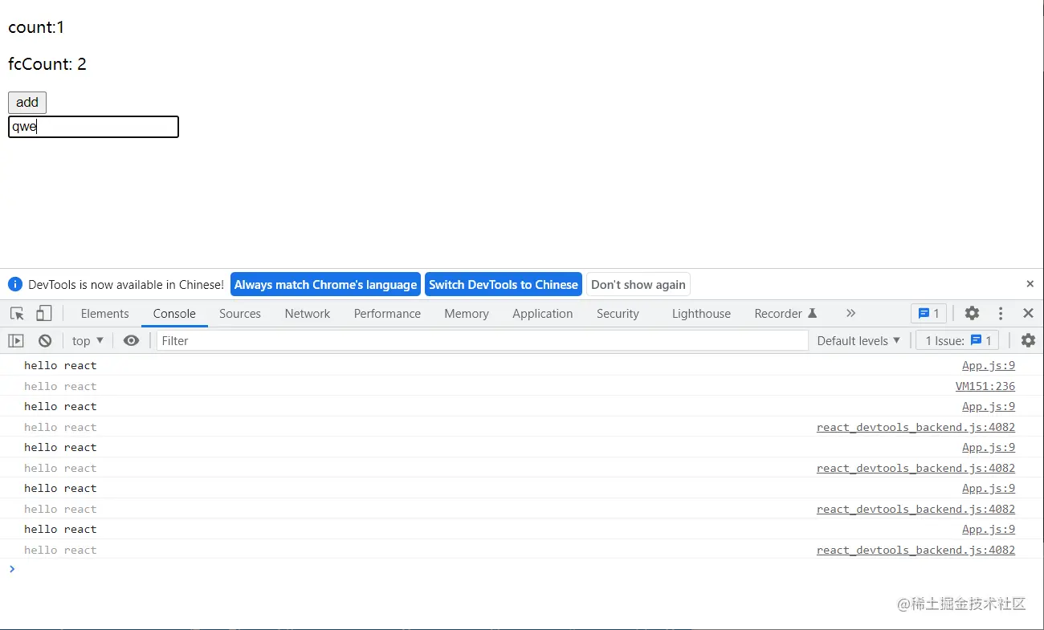1044x630 pixels.
Task: Click the console prompt input line
Action: (x=522, y=569)
